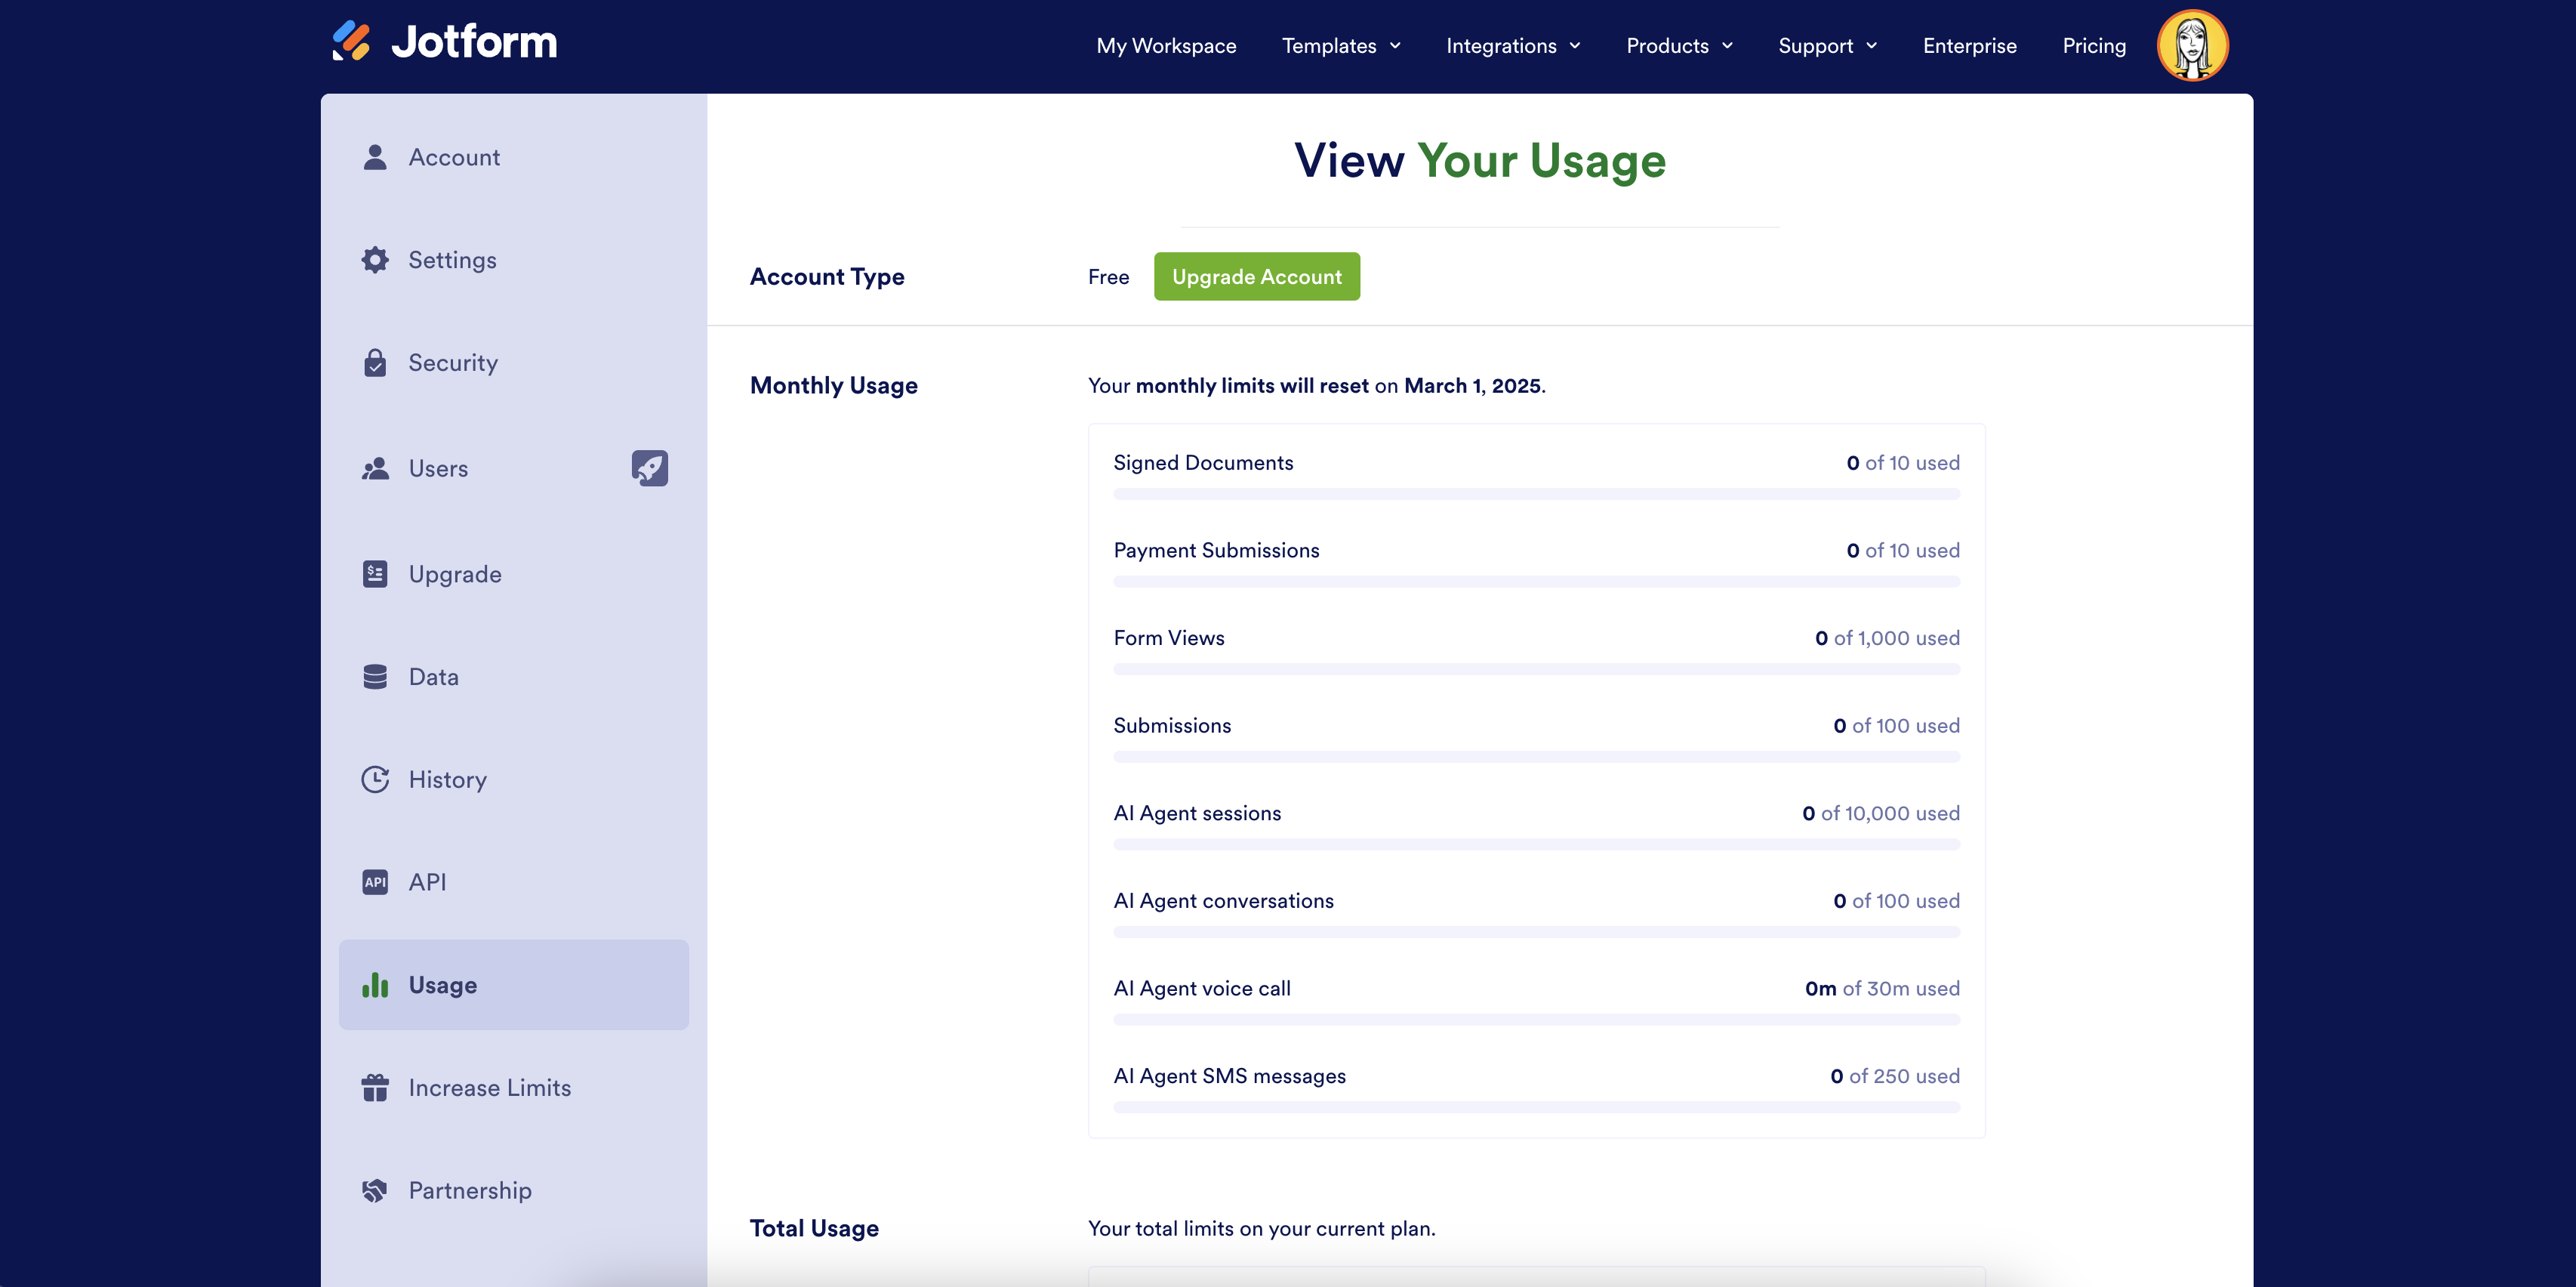Click the History clock icon

[375, 779]
